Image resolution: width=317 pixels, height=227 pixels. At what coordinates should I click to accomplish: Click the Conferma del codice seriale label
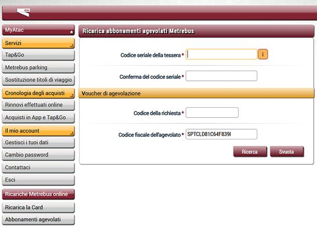click(150, 77)
